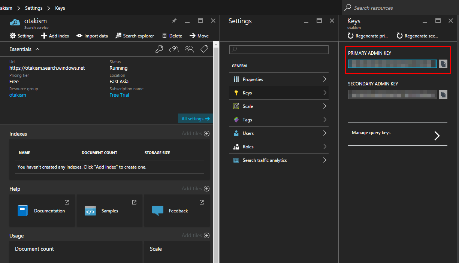The width and height of the screenshot is (459, 263).
Task: Pin the otakism blade to dashboard
Action: (x=174, y=21)
